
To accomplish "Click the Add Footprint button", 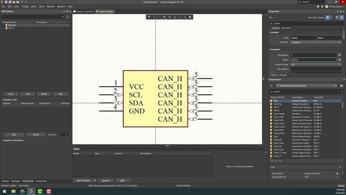I will pyautogui.click(x=83, y=180).
